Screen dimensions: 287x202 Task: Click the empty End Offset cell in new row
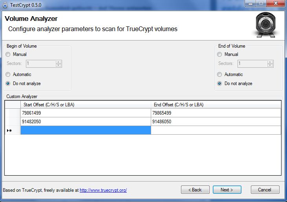pyautogui.click(x=216, y=130)
